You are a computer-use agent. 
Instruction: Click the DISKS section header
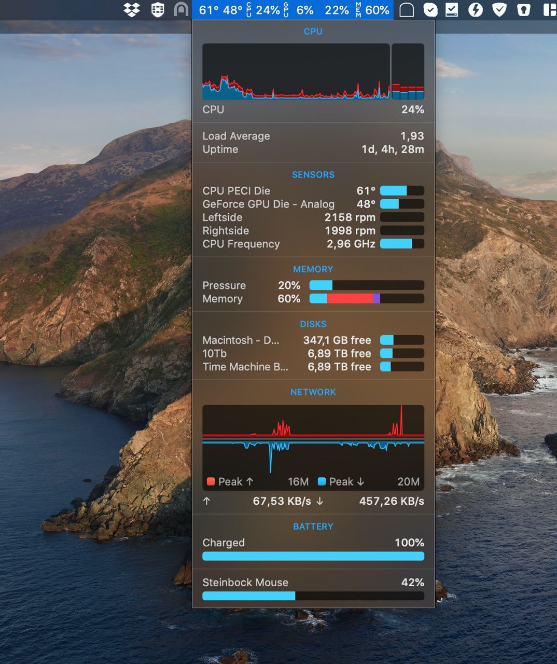(313, 324)
